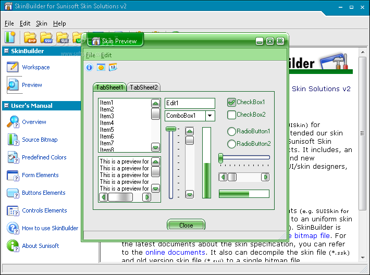The image size is (370, 275).
Task: Click the Form Elements window icon
Action: coord(13,175)
